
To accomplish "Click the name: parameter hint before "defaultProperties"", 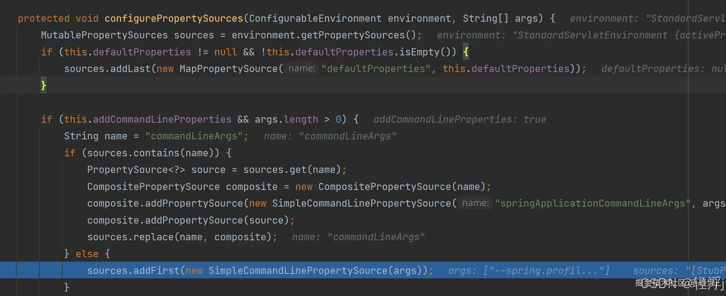I will [x=302, y=68].
